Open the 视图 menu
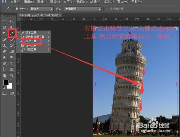Viewport: 180px width, 137px height. click(109, 2)
